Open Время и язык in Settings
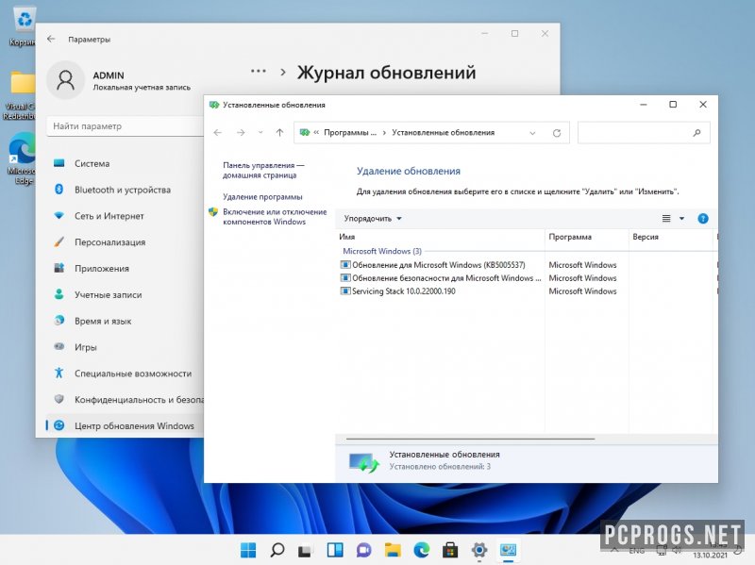Viewport: 755px width, 565px height. (x=125, y=321)
